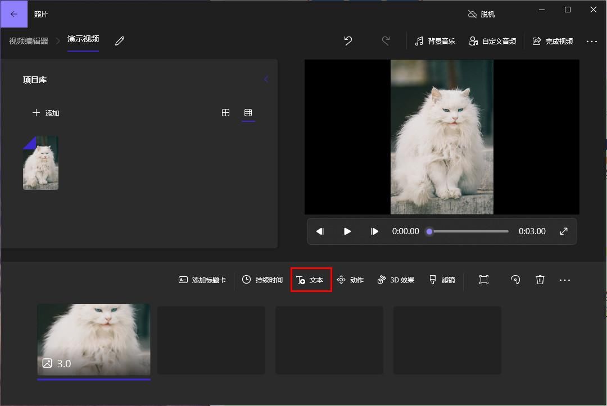Delete the selected clip with trash icon

[540, 279]
